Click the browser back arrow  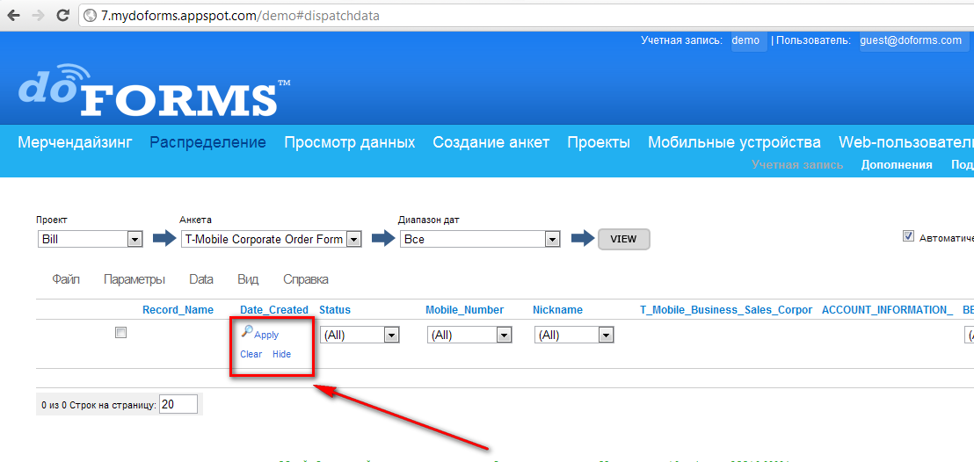[x=14, y=16]
